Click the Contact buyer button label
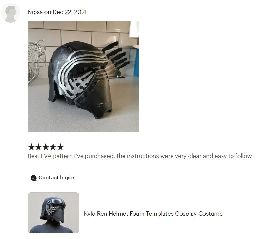257x239 pixels. [x=56, y=177]
